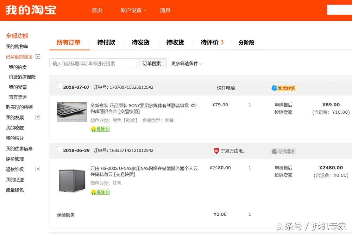Image resolution: width=352 pixels, height=234 pixels.
Task: Open 我的购物车 in sidebar
Action: (17, 46)
